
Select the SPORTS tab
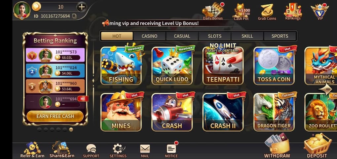(280, 36)
